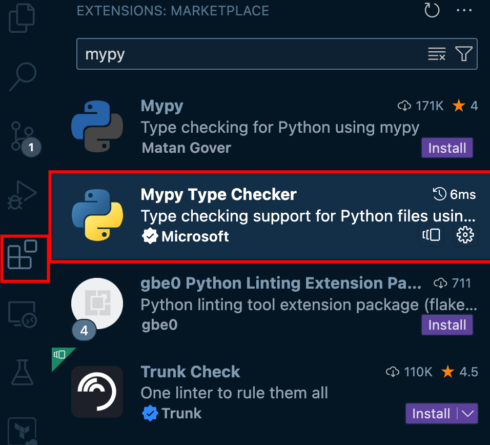Open the Terraform view icon

tap(22, 431)
